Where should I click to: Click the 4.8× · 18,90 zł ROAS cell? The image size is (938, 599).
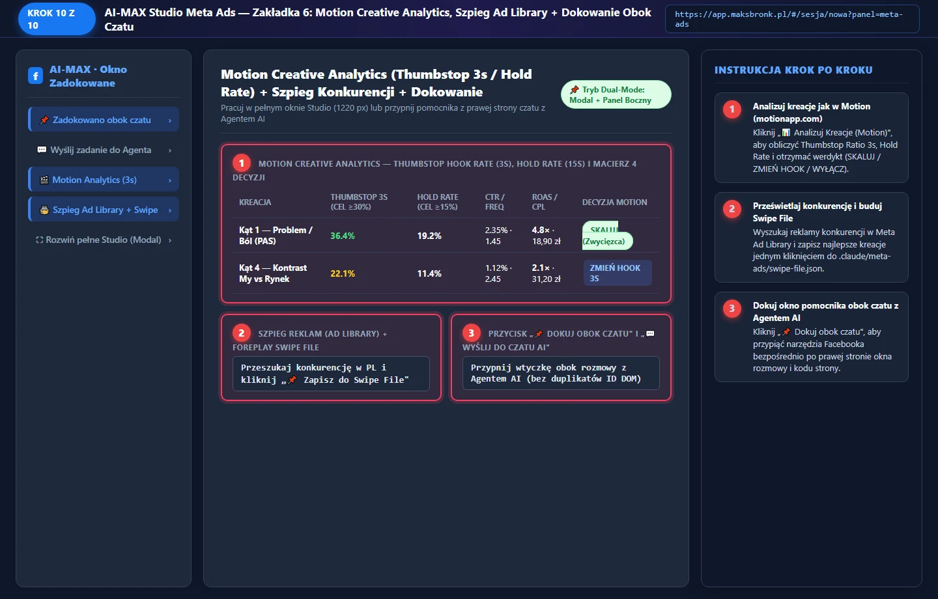click(547, 236)
